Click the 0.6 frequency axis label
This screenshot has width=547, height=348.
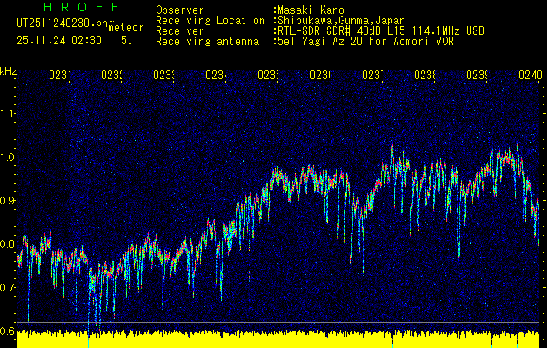(x=9, y=331)
